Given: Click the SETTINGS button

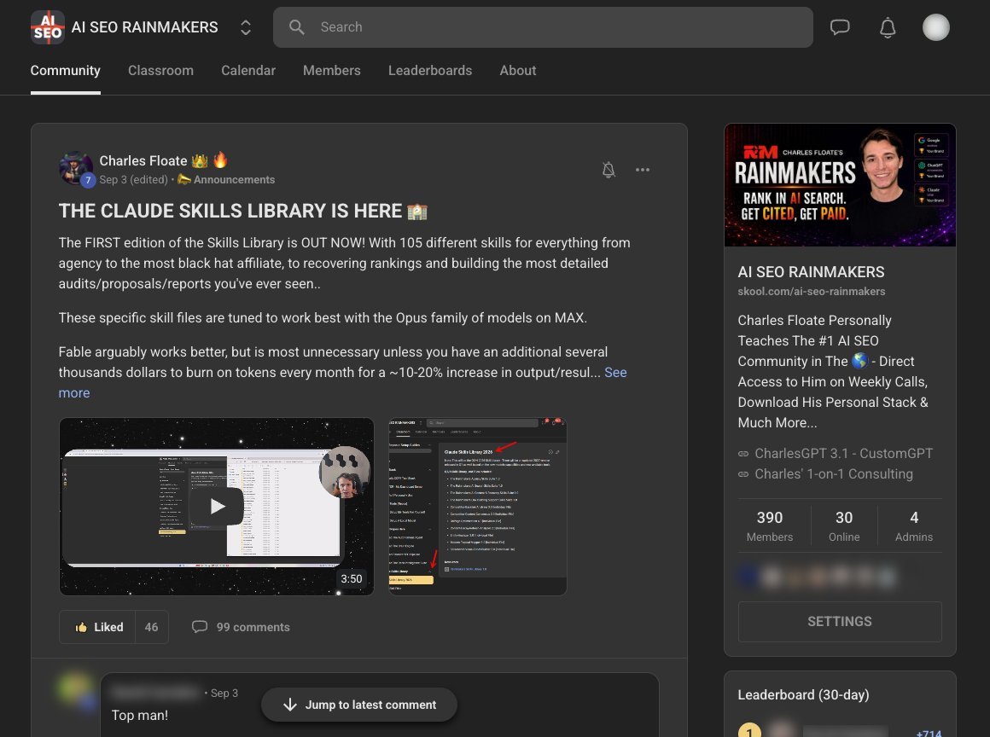Looking at the screenshot, I should click(x=840, y=622).
